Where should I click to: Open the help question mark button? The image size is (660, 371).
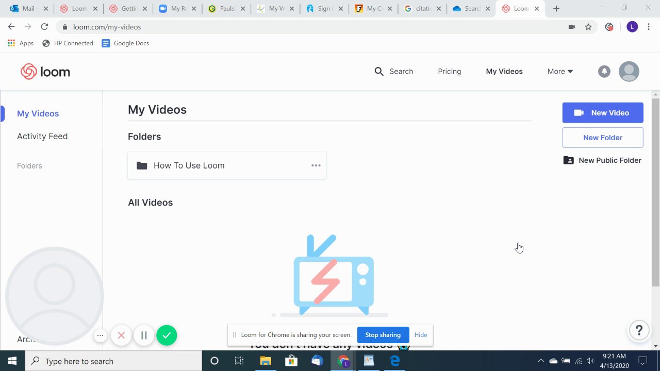coord(639,330)
